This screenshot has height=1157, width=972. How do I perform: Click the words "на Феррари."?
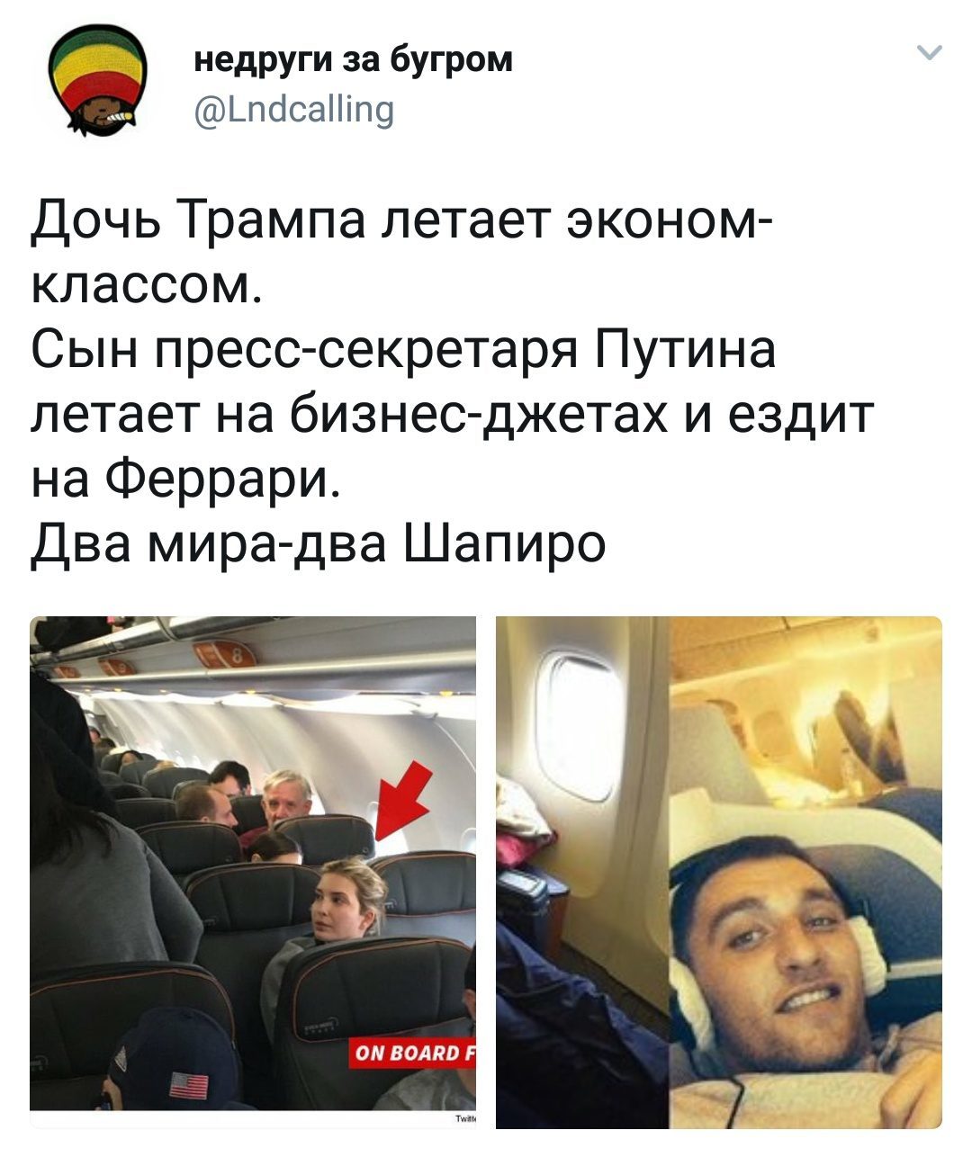186,482
